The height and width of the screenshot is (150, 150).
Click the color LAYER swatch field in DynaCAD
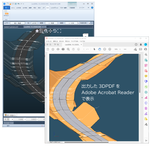pos(34,23)
